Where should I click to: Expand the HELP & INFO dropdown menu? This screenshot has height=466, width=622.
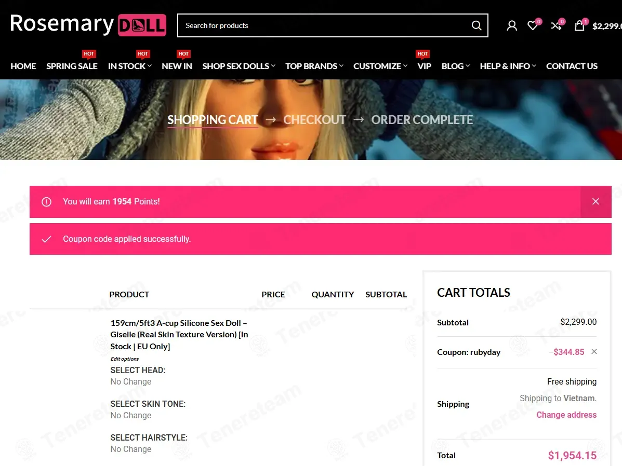(x=508, y=66)
